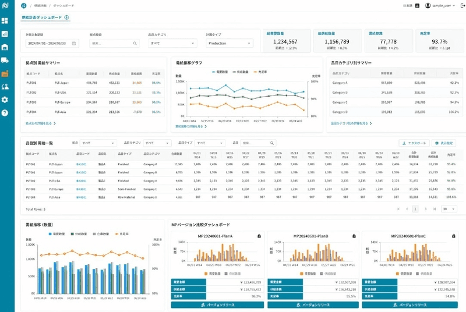Open the bar chart report sidebar icon
This screenshot has width=466, height=312.
(5, 34)
